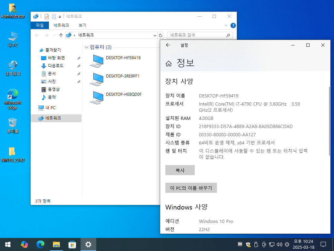The width and height of the screenshot is (334, 251).
Task: Open the volume control tray icon
Action: (279, 244)
